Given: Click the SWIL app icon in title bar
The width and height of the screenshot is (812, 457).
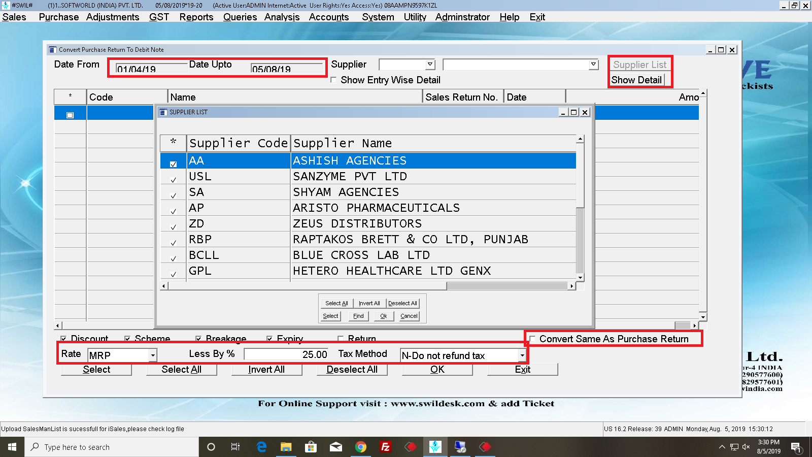Looking at the screenshot, I should pos(6,5).
